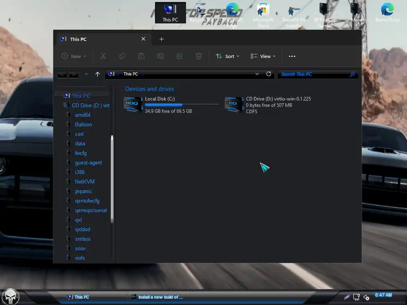Open TeamOS.xyz desktop shortcut
The image size is (407, 305).
pyautogui.click(x=387, y=13)
